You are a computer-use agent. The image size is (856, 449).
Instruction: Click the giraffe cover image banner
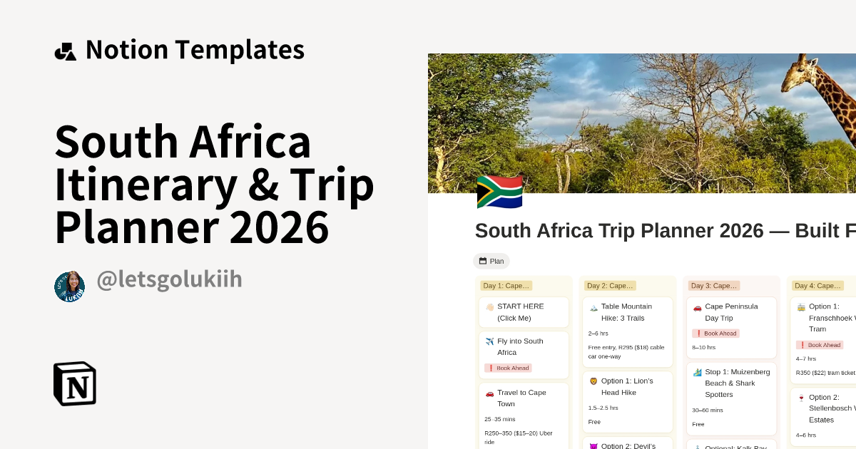[642, 121]
